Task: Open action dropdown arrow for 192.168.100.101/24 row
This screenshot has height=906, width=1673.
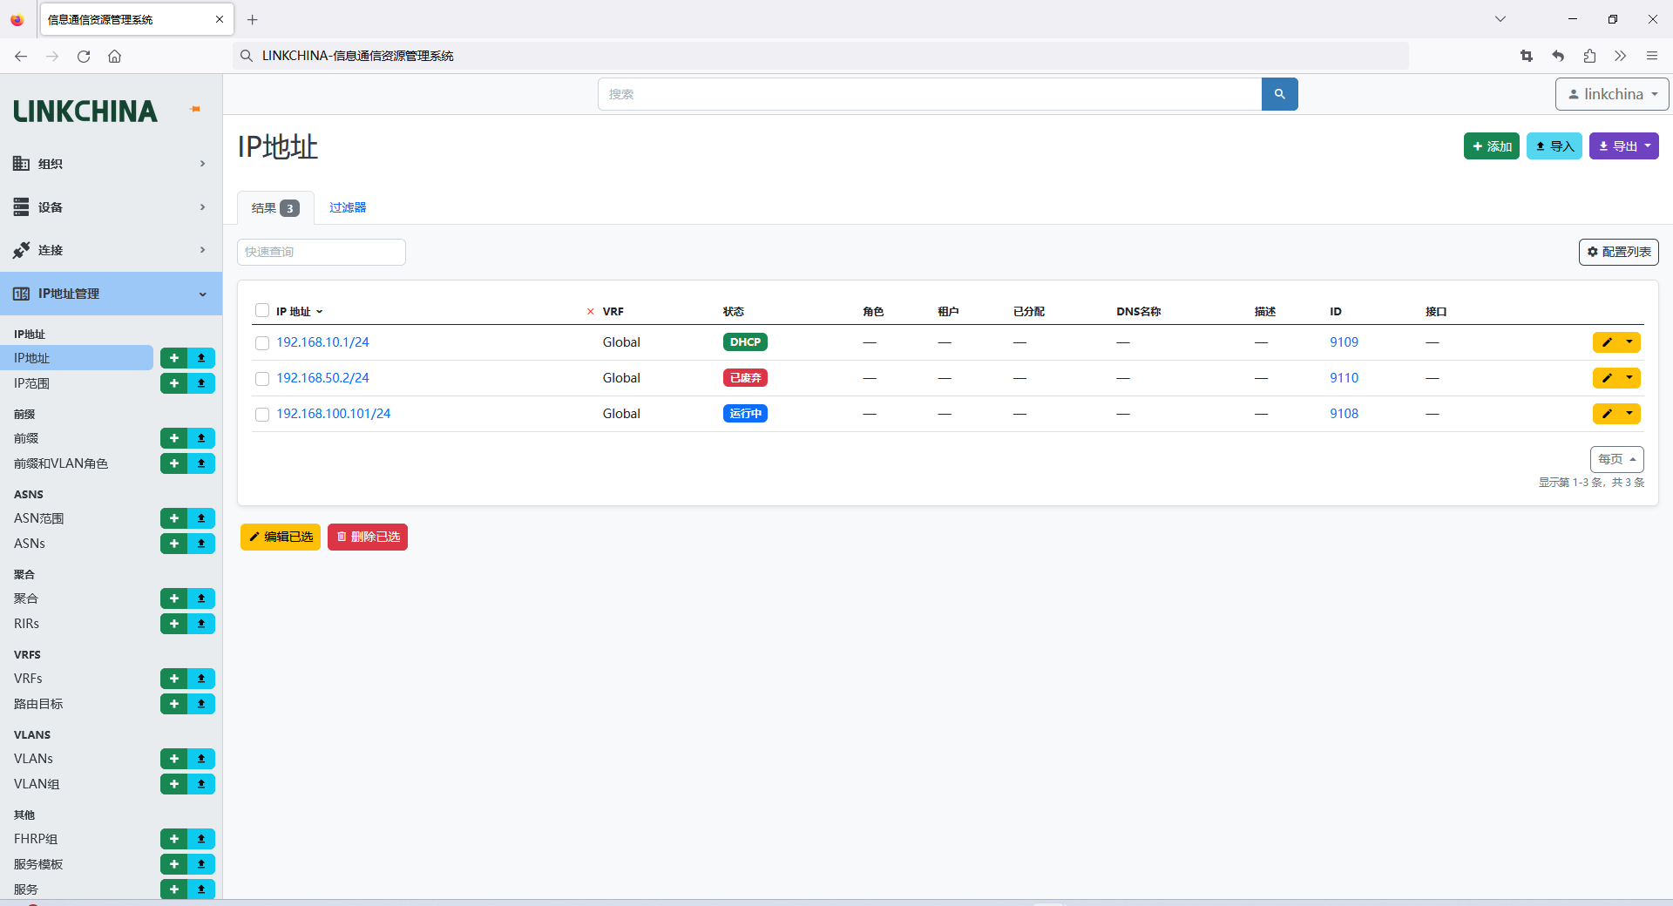Action: [x=1629, y=414]
